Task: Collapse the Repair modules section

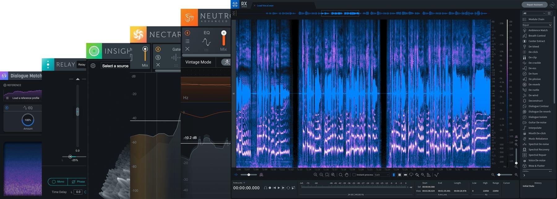Action: click(550, 25)
